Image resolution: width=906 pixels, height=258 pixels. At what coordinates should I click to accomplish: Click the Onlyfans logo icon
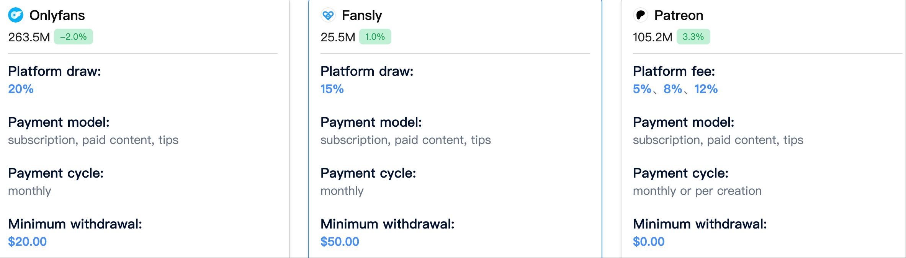[x=16, y=15]
